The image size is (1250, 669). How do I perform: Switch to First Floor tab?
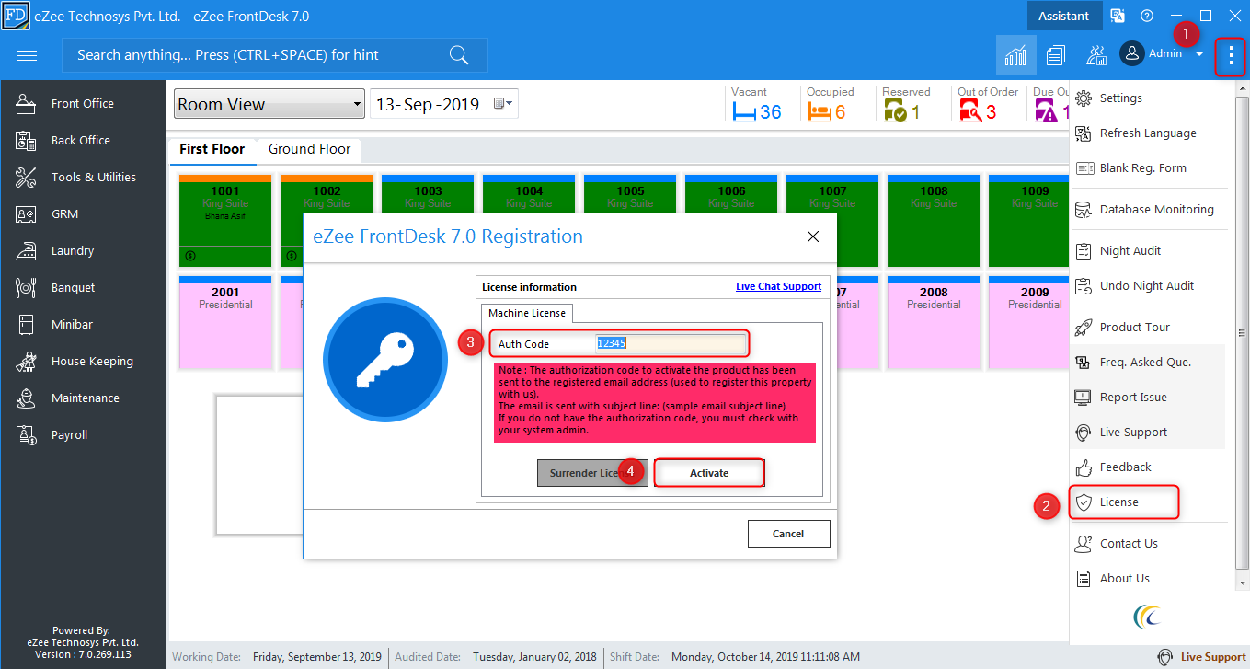pos(212,149)
